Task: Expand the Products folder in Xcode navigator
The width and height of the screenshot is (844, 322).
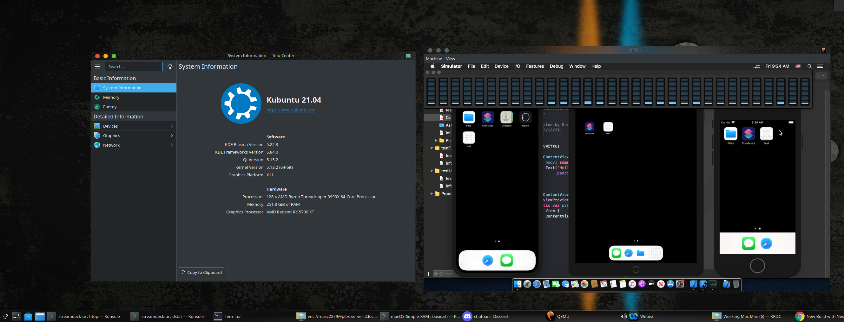Action: pos(432,194)
